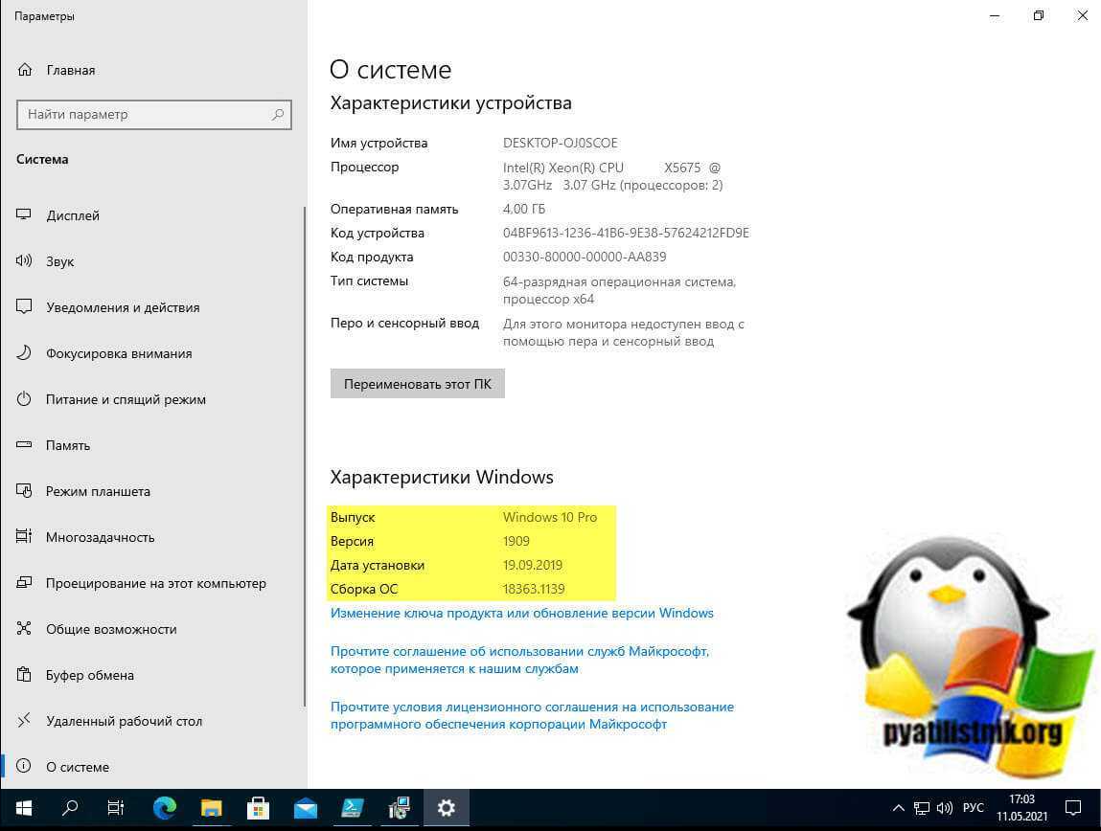
Task: Go to Питание и спящий режим
Action: [x=126, y=399]
